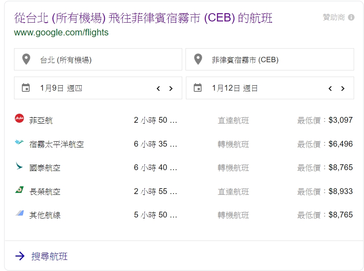Advance return date with right chevron

pos(343,88)
